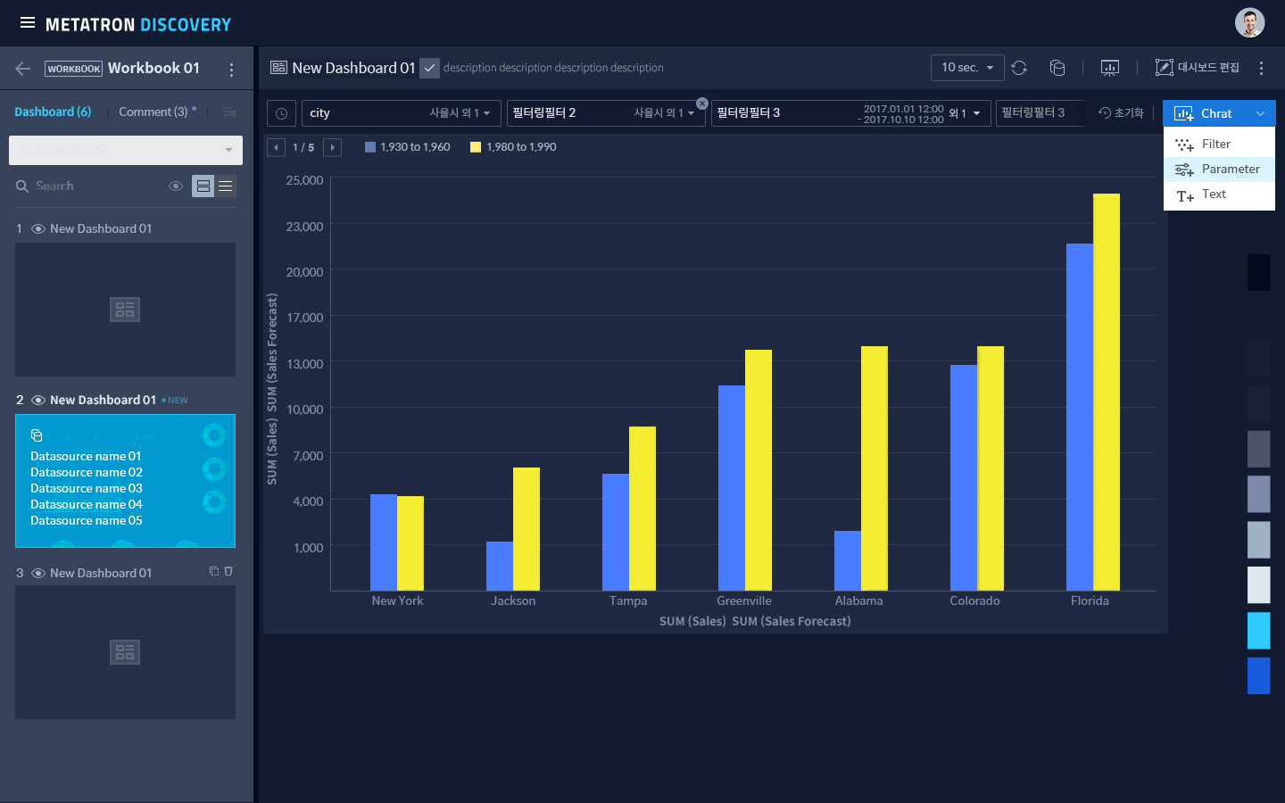Click the Colorado x-axis label
This screenshot has height=803, width=1285.
974,601
